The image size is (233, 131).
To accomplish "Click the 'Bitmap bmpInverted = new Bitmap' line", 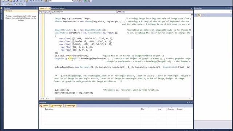I will point(88,21).
